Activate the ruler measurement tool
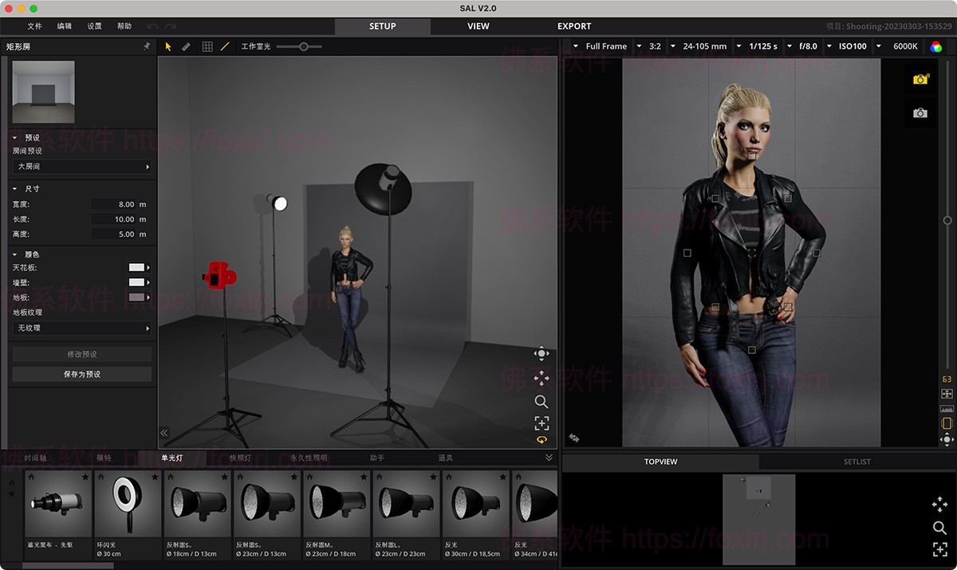The width and height of the screenshot is (957, 570). (x=186, y=47)
